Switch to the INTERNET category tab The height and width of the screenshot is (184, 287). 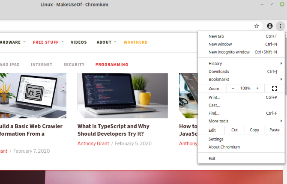42,65
